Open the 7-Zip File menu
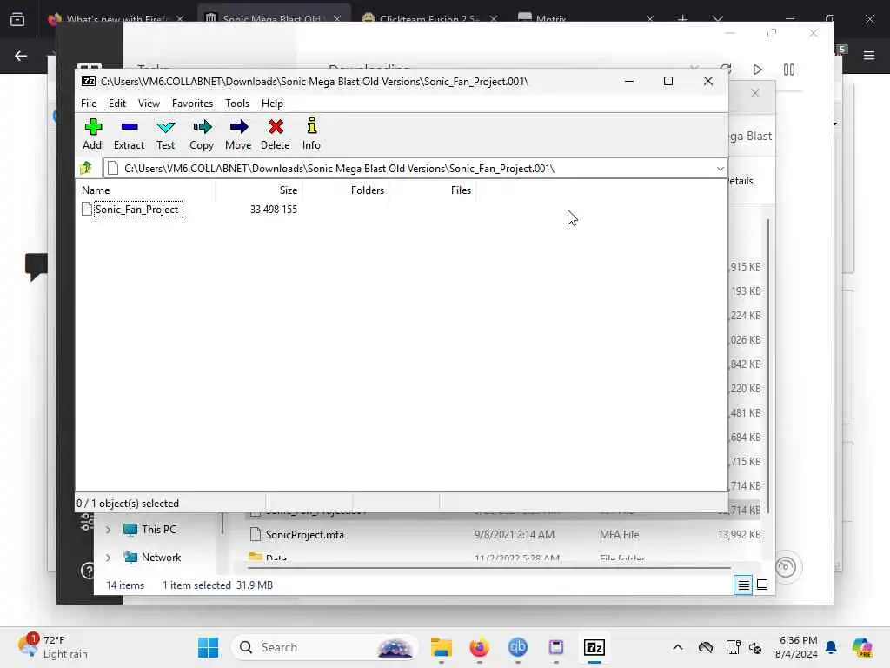 pyautogui.click(x=89, y=104)
